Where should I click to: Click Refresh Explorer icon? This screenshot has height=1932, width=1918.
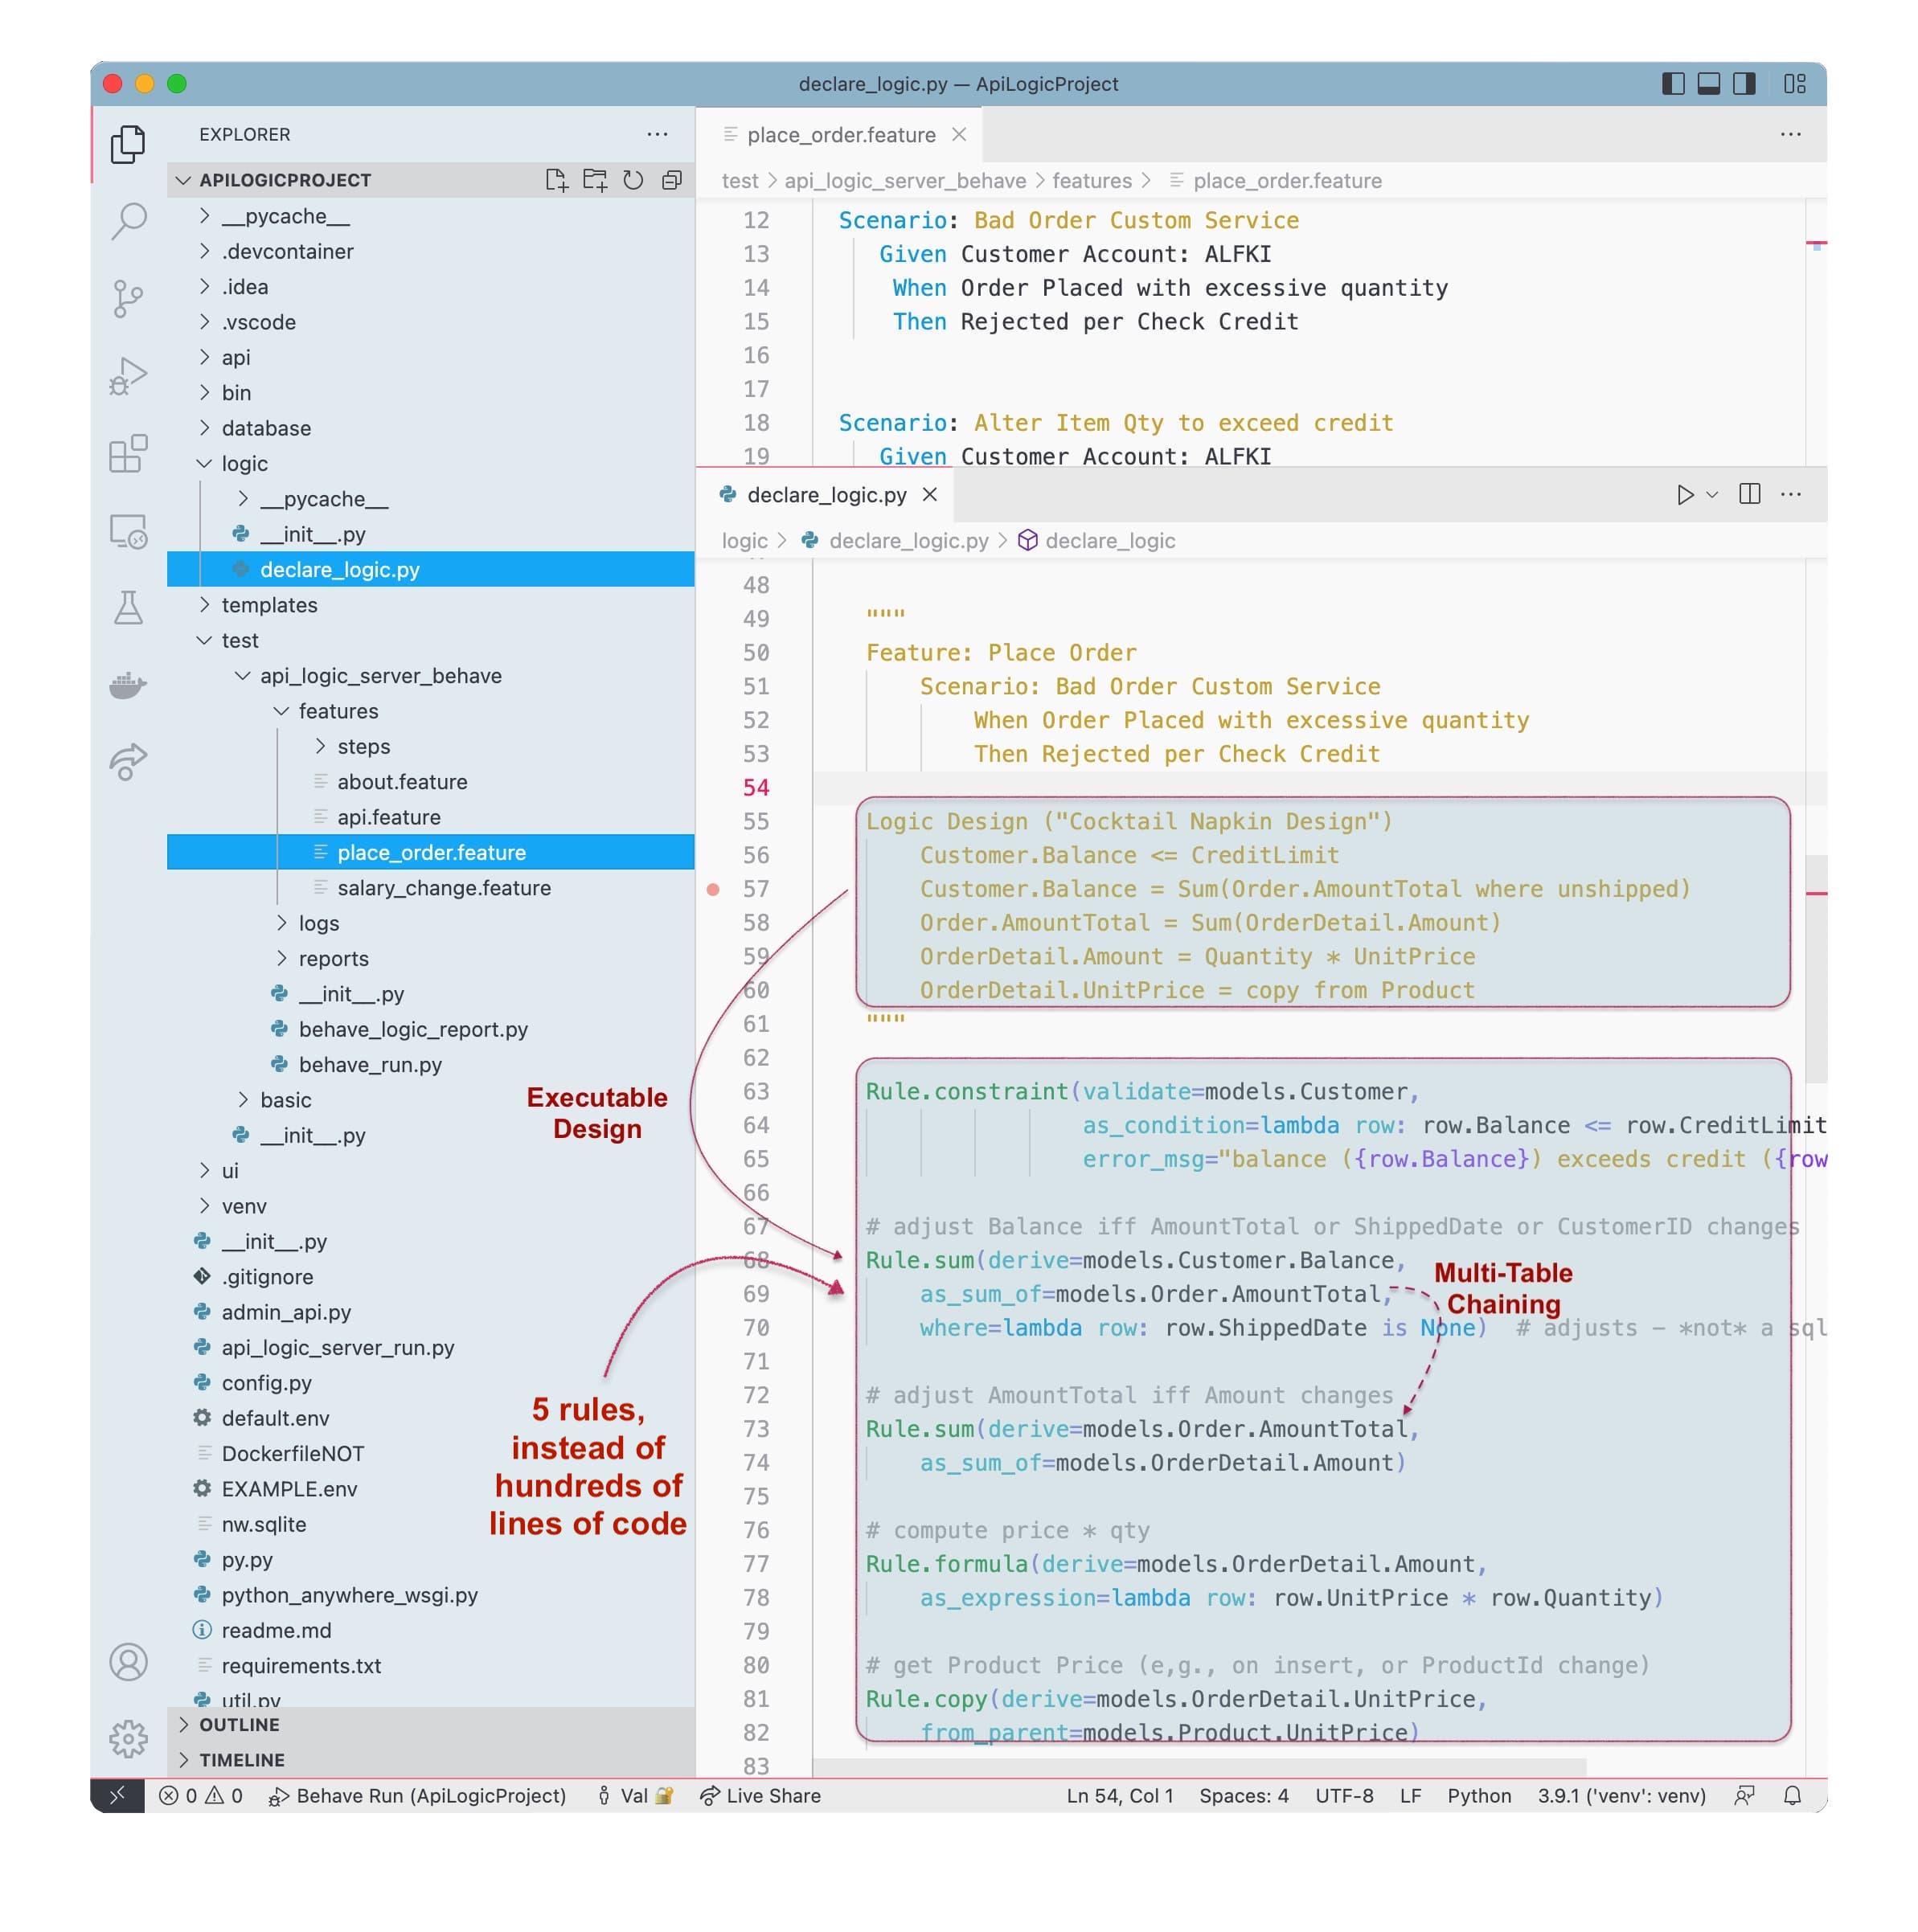[x=633, y=180]
